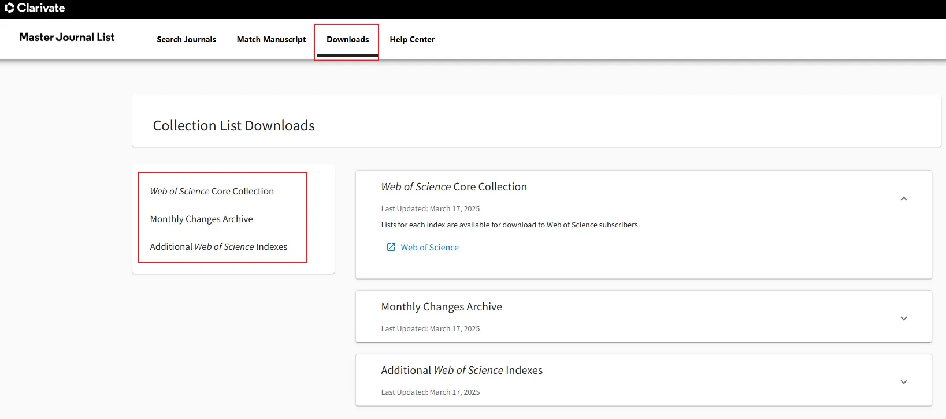
Task: Select the Downloads tab
Action: point(347,39)
